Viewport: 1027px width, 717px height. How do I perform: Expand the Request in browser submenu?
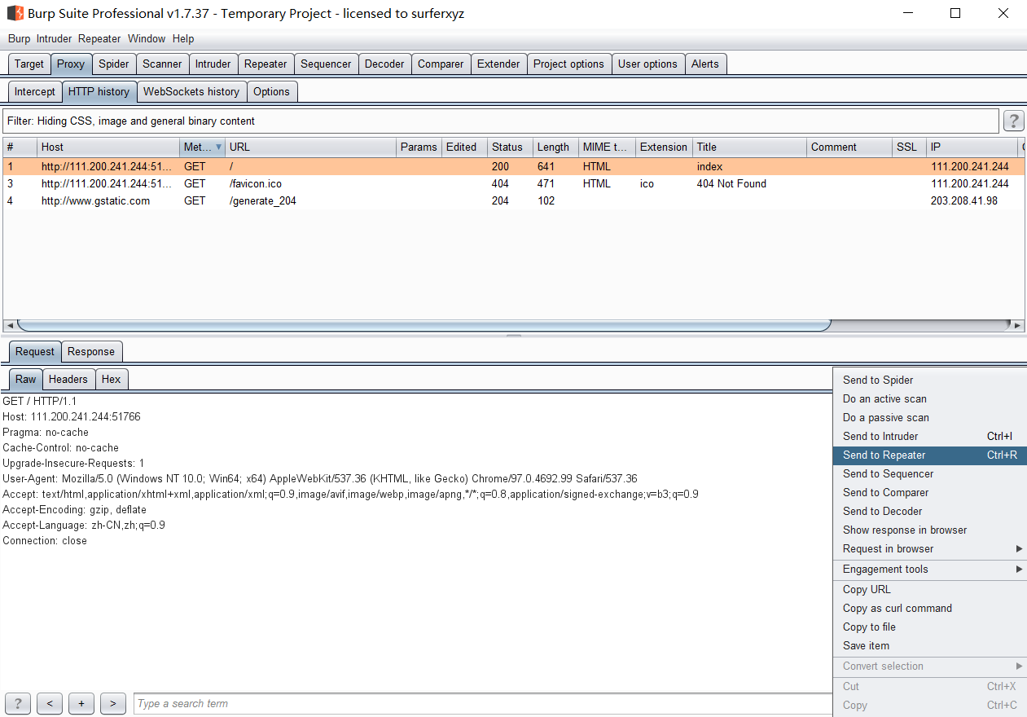1019,549
